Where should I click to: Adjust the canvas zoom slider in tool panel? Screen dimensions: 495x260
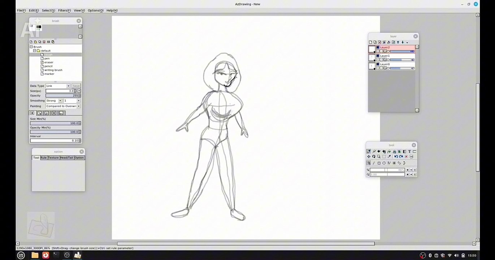(x=387, y=170)
